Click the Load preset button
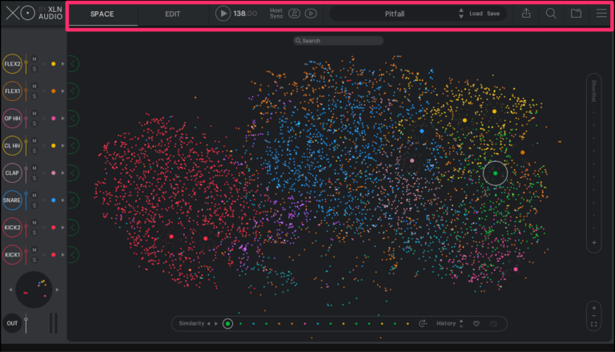Image resolution: width=615 pixels, height=352 pixels. click(x=476, y=14)
